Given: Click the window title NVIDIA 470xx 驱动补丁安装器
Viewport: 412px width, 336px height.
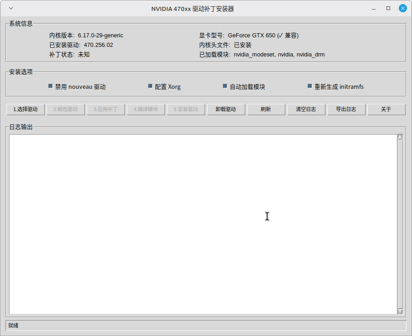Looking at the screenshot, I should click(x=193, y=9).
